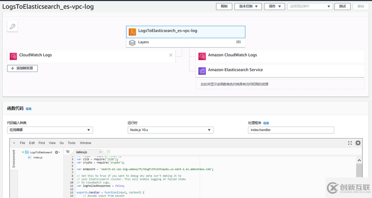Click the index.js file icon in tree
The width and height of the screenshot is (372, 198).
point(30,158)
